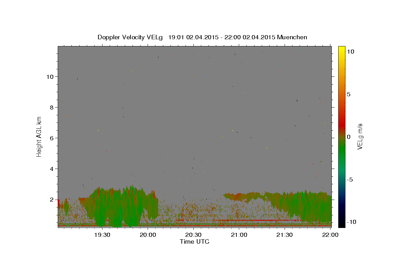Click the height axis label 6

[x=52, y=138]
